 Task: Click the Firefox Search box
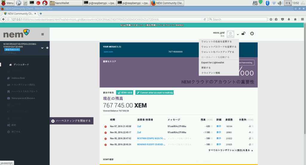238,19
